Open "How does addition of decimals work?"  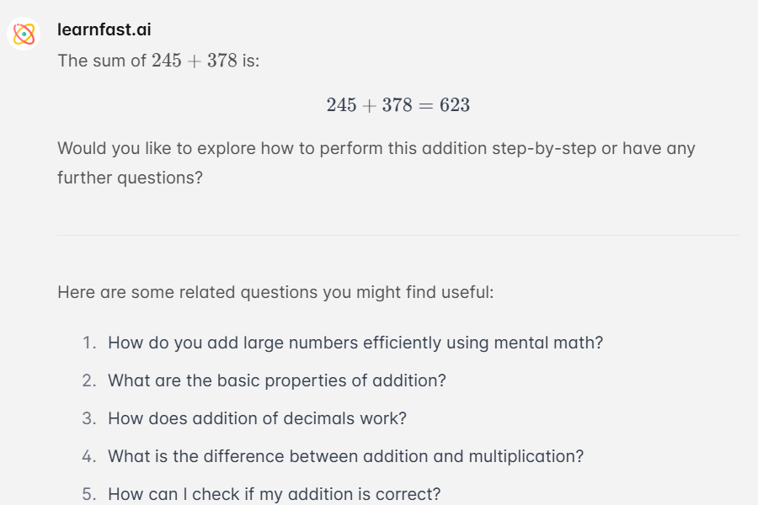click(257, 418)
